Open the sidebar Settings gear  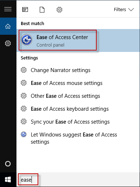click(8, 43)
